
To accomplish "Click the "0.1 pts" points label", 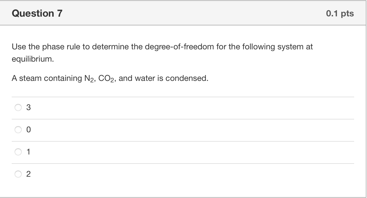I will click(340, 13).
